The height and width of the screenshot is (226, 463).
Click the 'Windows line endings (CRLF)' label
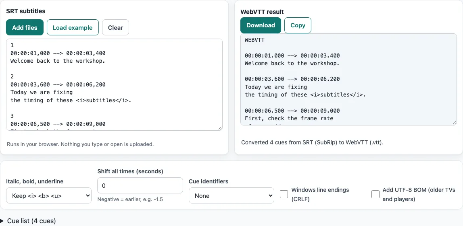coord(320,195)
